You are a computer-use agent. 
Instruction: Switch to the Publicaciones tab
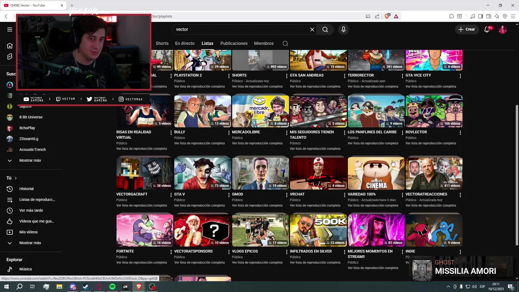[x=234, y=43]
